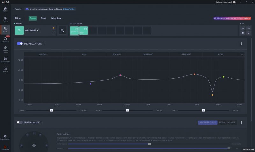This screenshot has height=152, width=255.
Task: Switch to the Chat tab
Action: coord(43,18)
